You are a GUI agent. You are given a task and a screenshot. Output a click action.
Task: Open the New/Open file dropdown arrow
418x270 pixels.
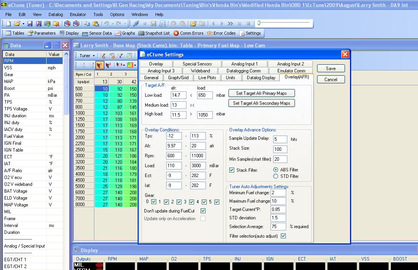pyautogui.click(x=23, y=24)
